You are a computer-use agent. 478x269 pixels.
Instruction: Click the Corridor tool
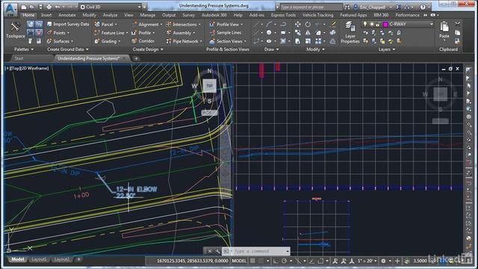[x=143, y=41]
